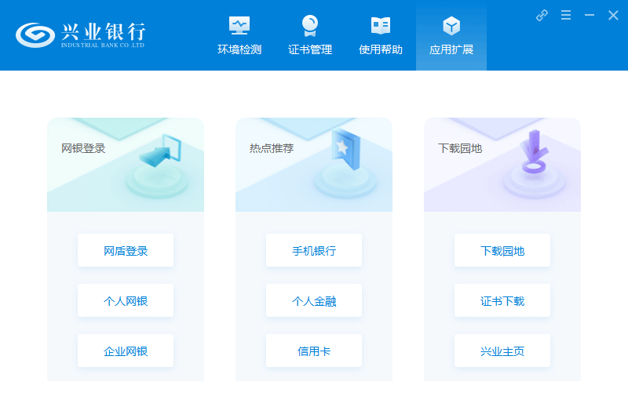
Task: Go to 个人金融
Action: pyautogui.click(x=314, y=300)
